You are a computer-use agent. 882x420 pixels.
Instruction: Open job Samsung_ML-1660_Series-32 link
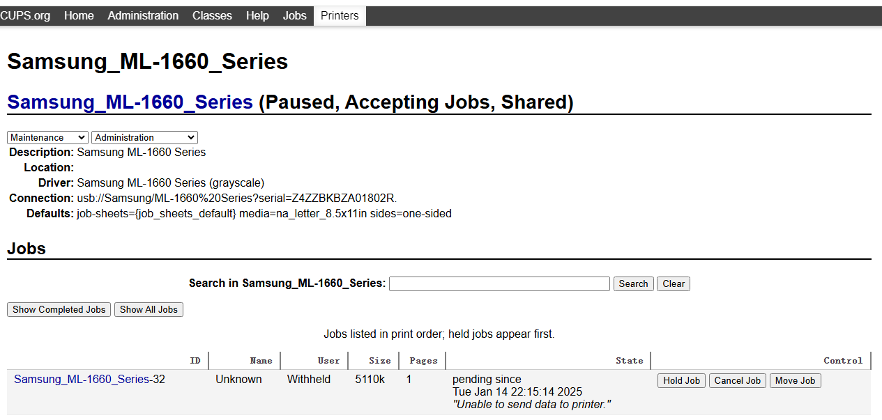[82, 380]
